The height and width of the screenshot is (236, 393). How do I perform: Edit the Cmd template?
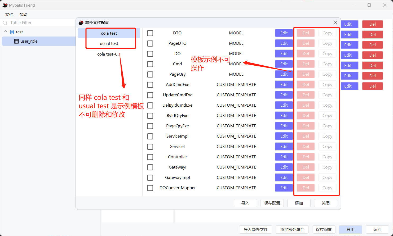pyautogui.click(x=284, y=64)
